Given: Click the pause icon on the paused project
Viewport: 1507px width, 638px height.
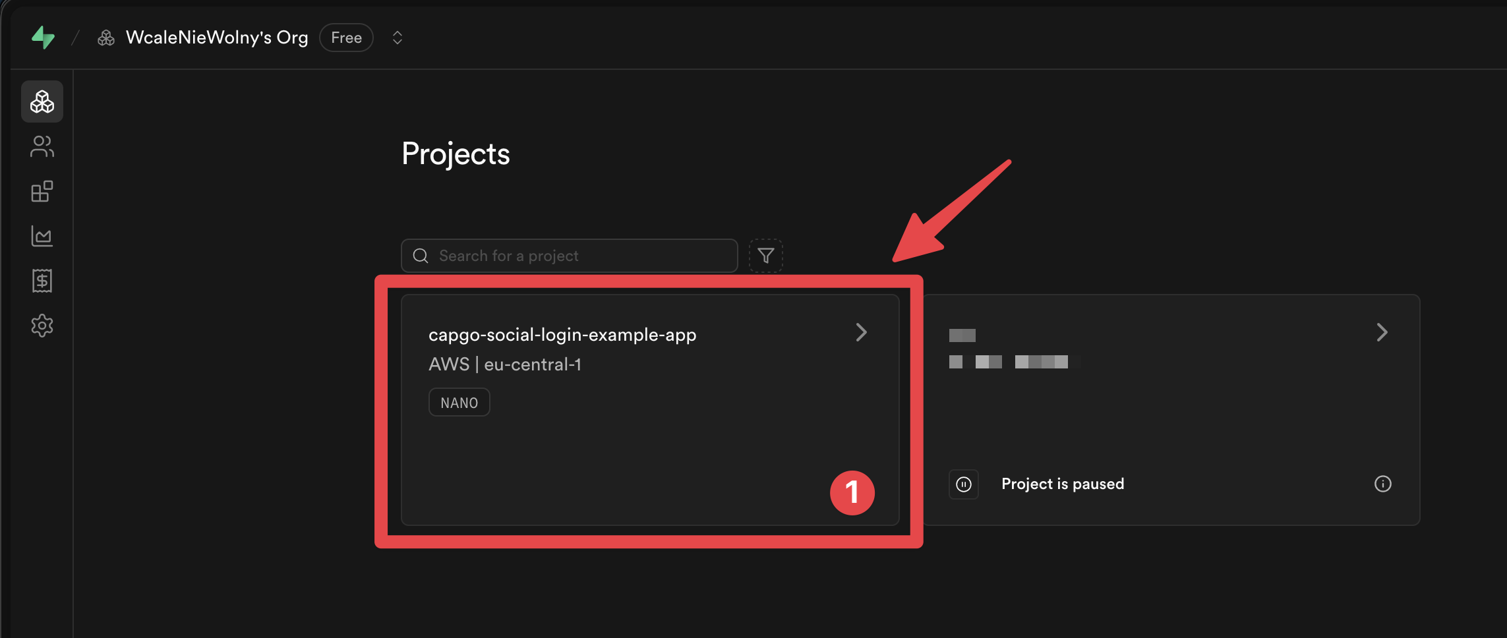Looking at the screenshot, I should pos(963,484).
